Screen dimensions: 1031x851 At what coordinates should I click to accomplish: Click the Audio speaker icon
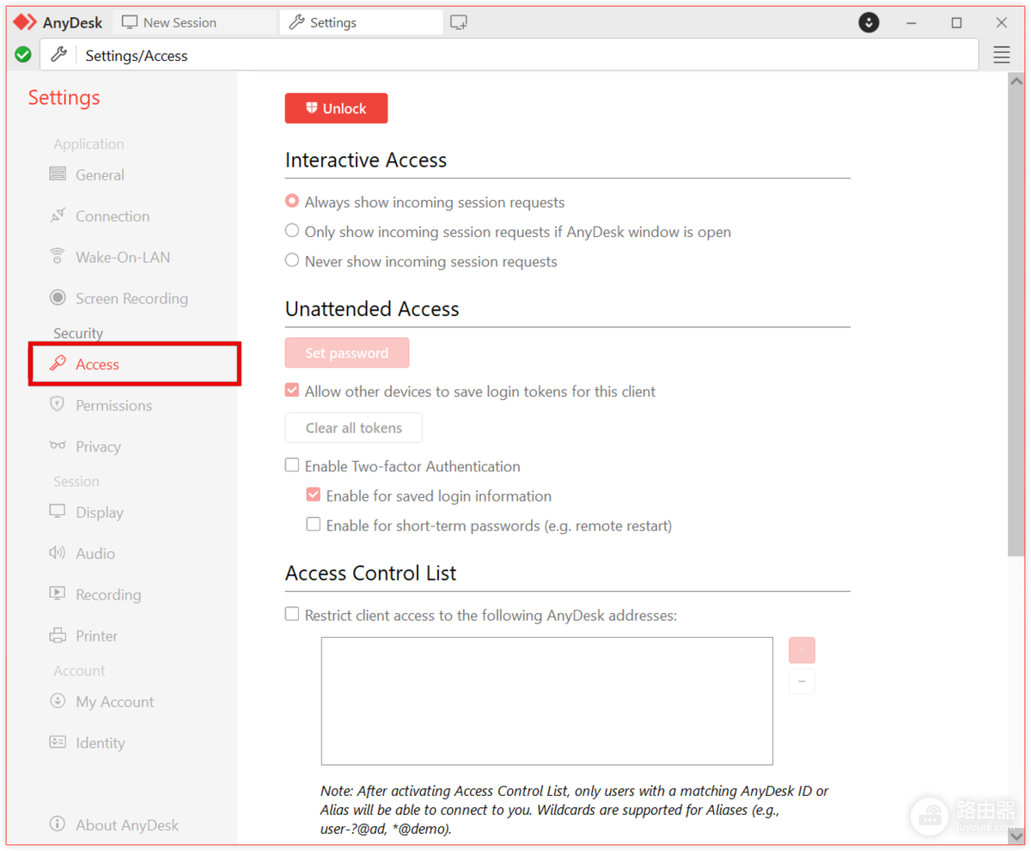coord(58,553)
